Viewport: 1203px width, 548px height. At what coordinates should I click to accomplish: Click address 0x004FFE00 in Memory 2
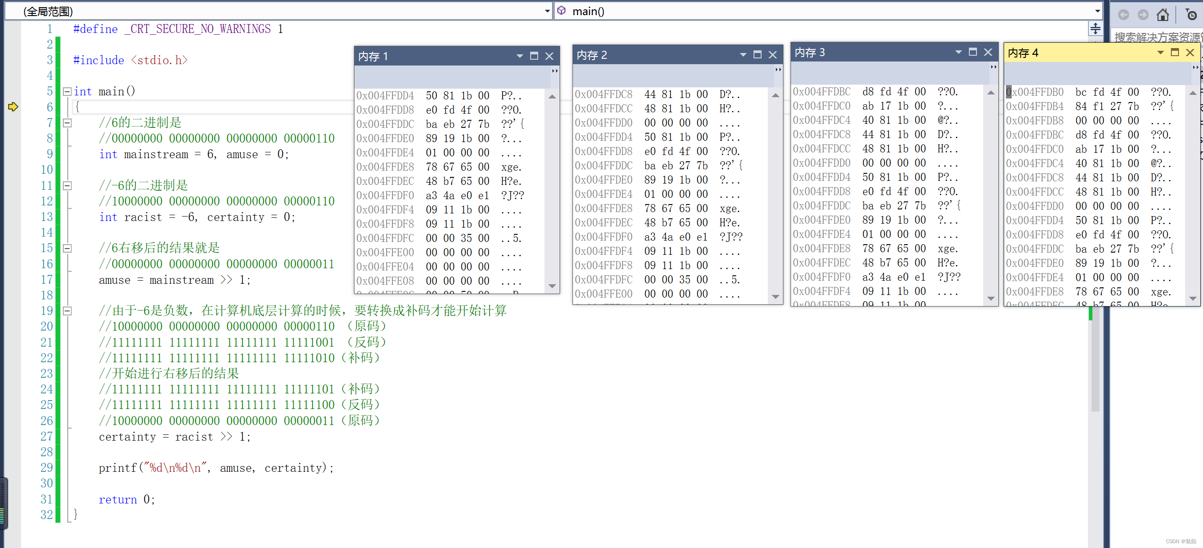pyautogui.click(x=603, y=294)
